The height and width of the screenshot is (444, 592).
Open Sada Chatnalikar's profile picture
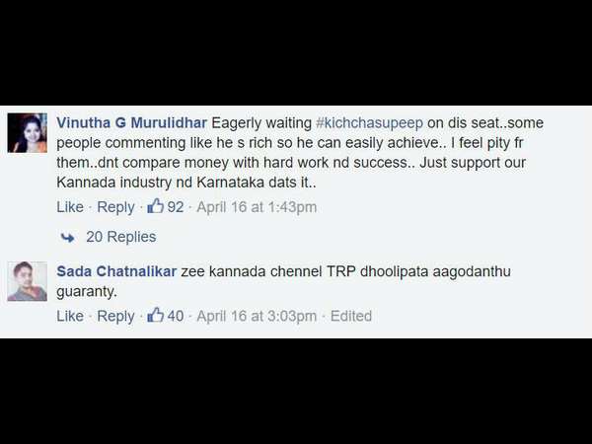[28, 281]
